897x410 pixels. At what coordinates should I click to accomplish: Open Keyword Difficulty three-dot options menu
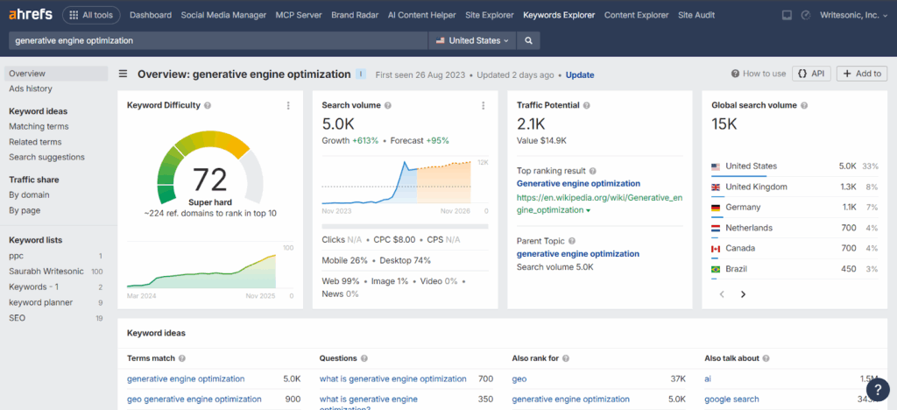(288, 106)
